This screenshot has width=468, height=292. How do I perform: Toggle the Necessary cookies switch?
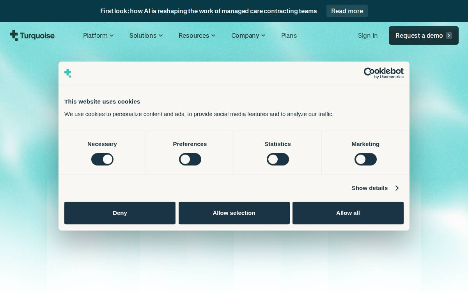point(102,159)
